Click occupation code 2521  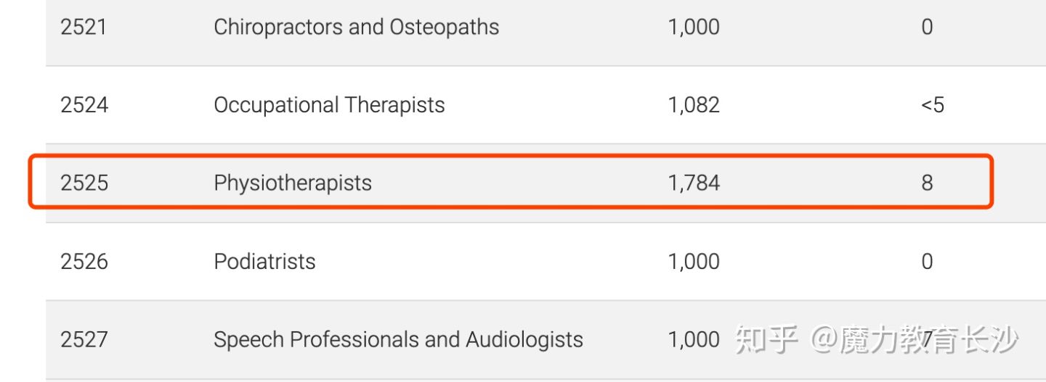point(84,27)
